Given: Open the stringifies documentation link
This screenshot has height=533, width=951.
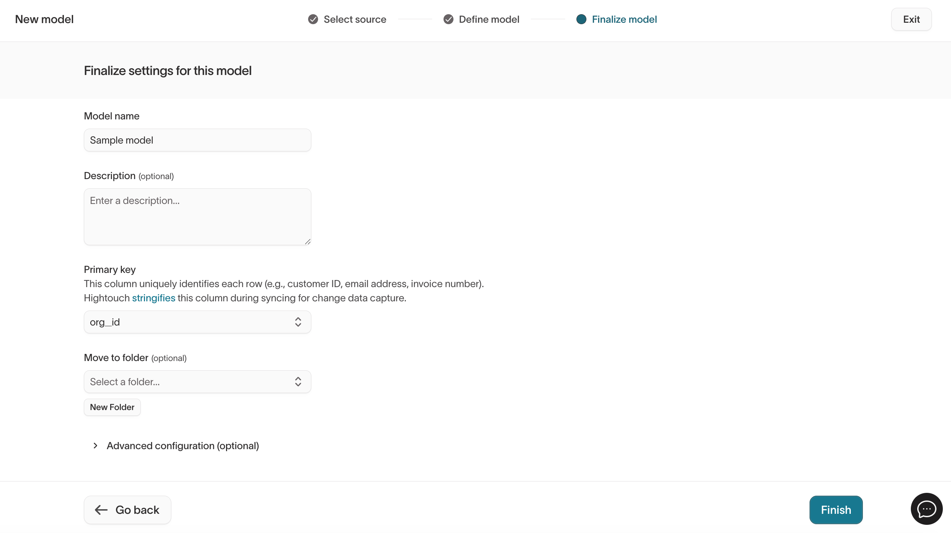Looking at the screenshot, I should pos(153,298).
